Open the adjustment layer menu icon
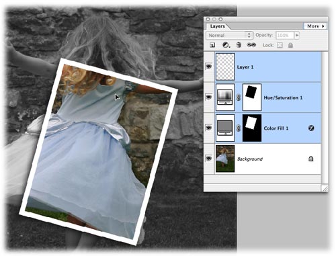 point(226,45)
